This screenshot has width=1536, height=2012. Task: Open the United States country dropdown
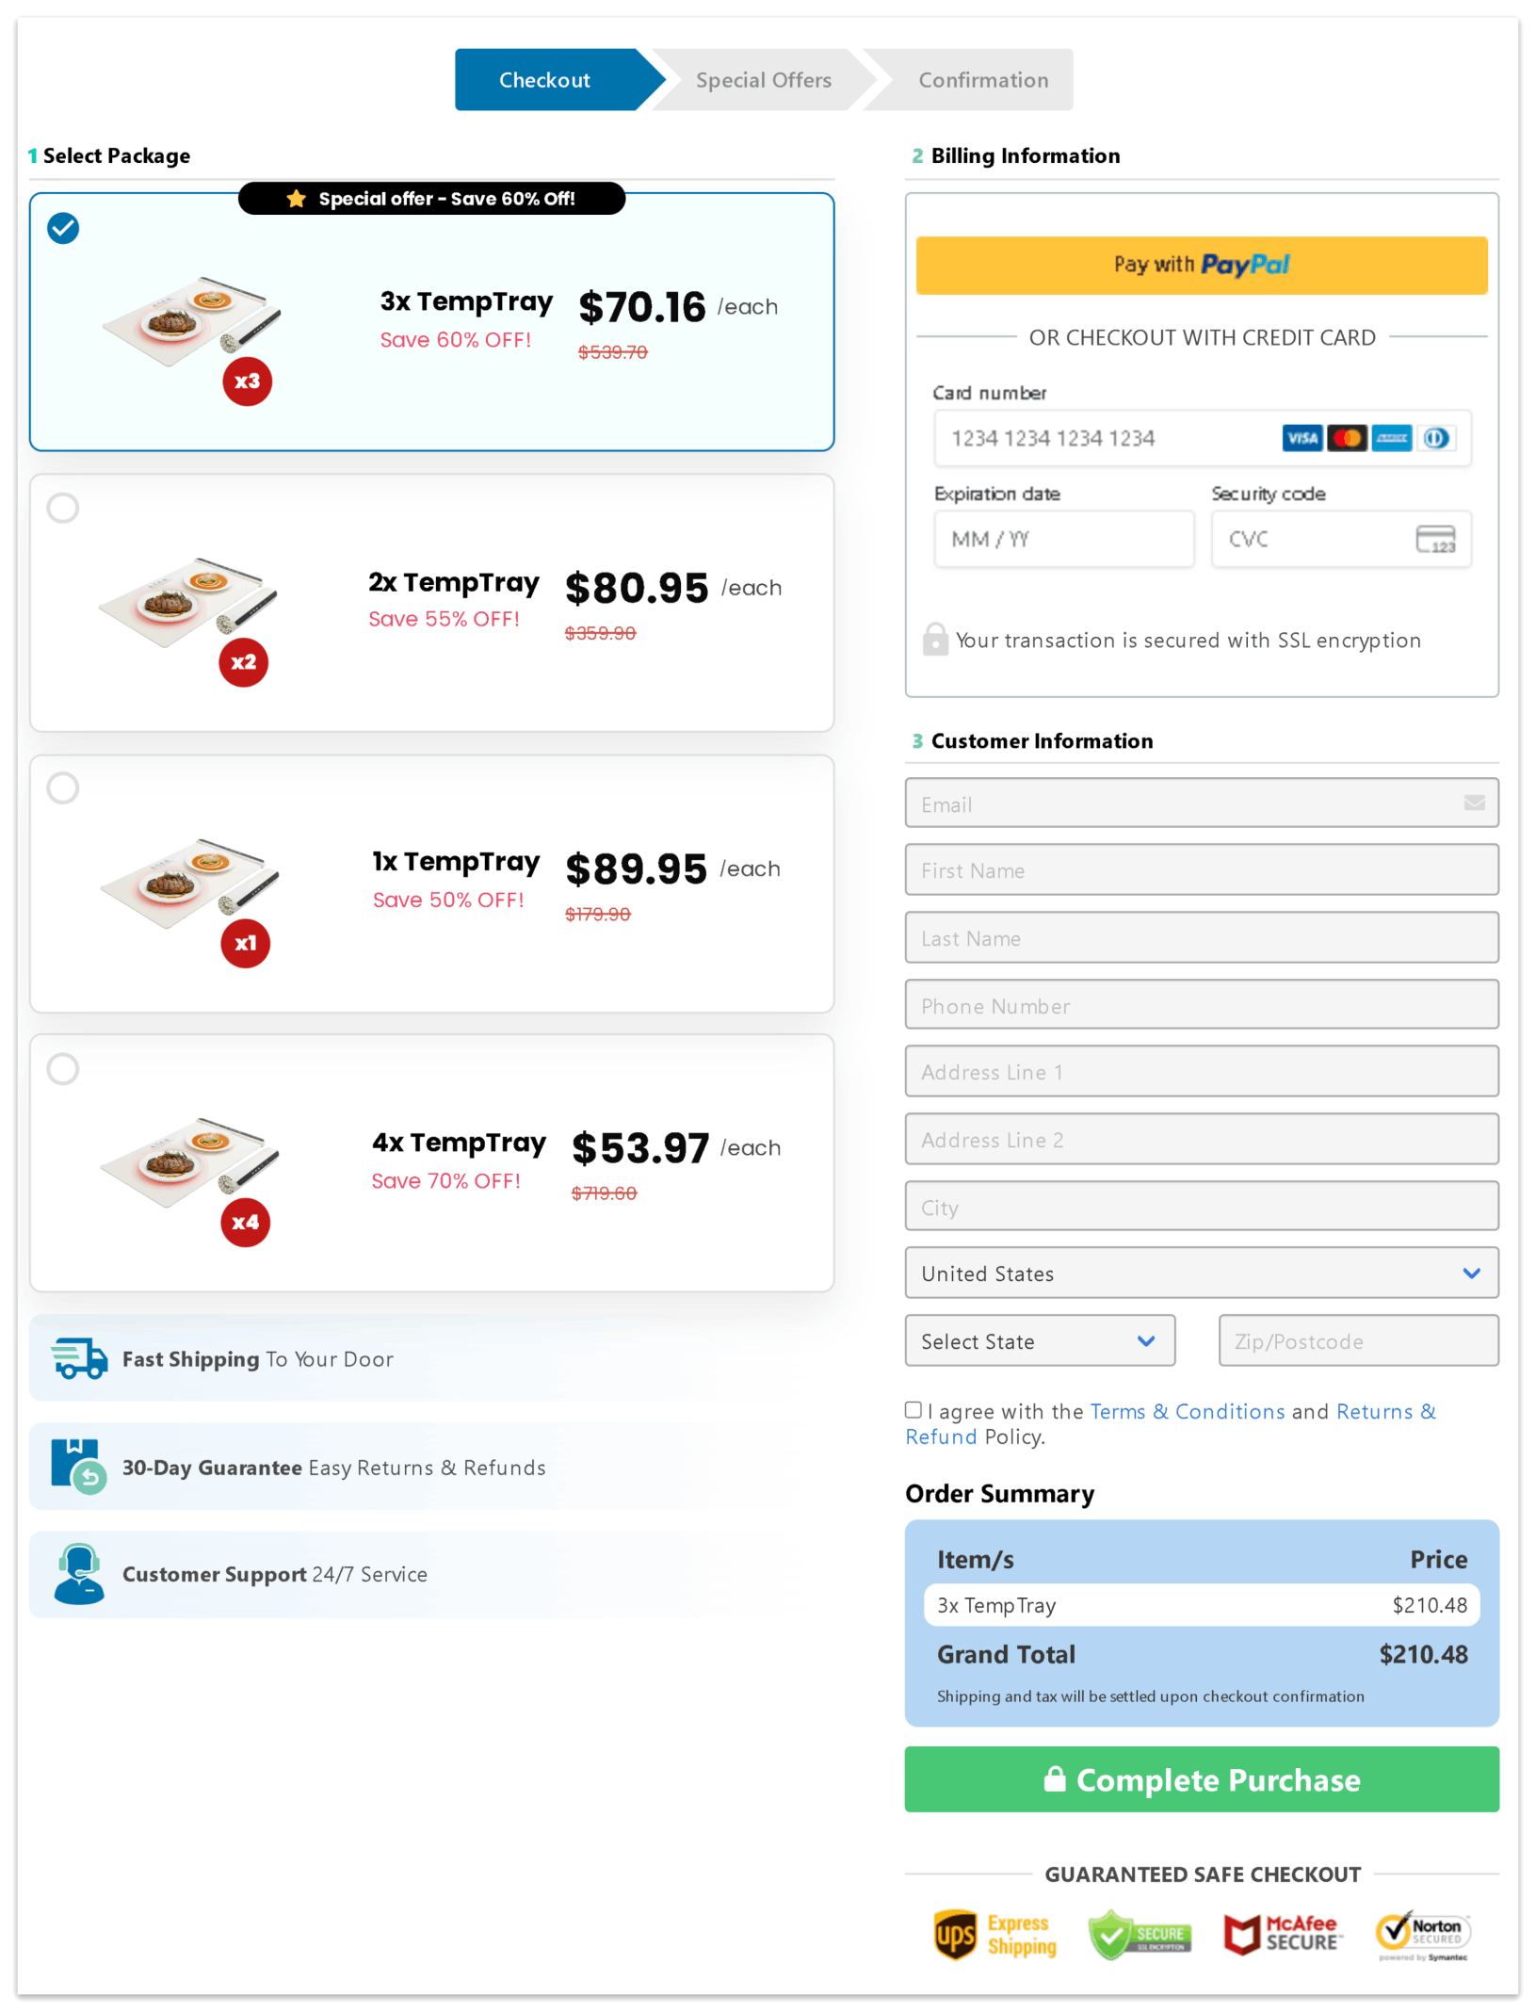tap(1202, 1273)
